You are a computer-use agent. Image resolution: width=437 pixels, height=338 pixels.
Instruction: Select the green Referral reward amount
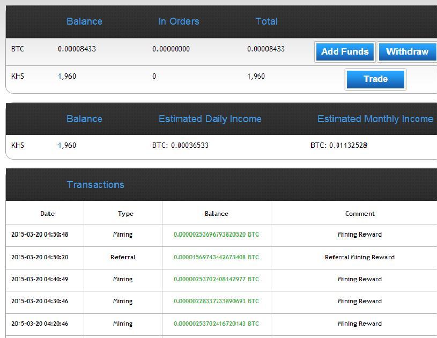216,257
